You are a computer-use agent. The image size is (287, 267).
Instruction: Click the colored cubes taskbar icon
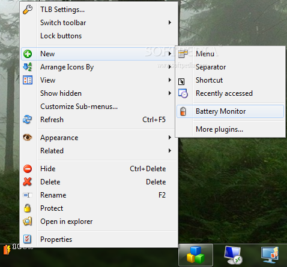pyautogui.click(x=196, y=254)
